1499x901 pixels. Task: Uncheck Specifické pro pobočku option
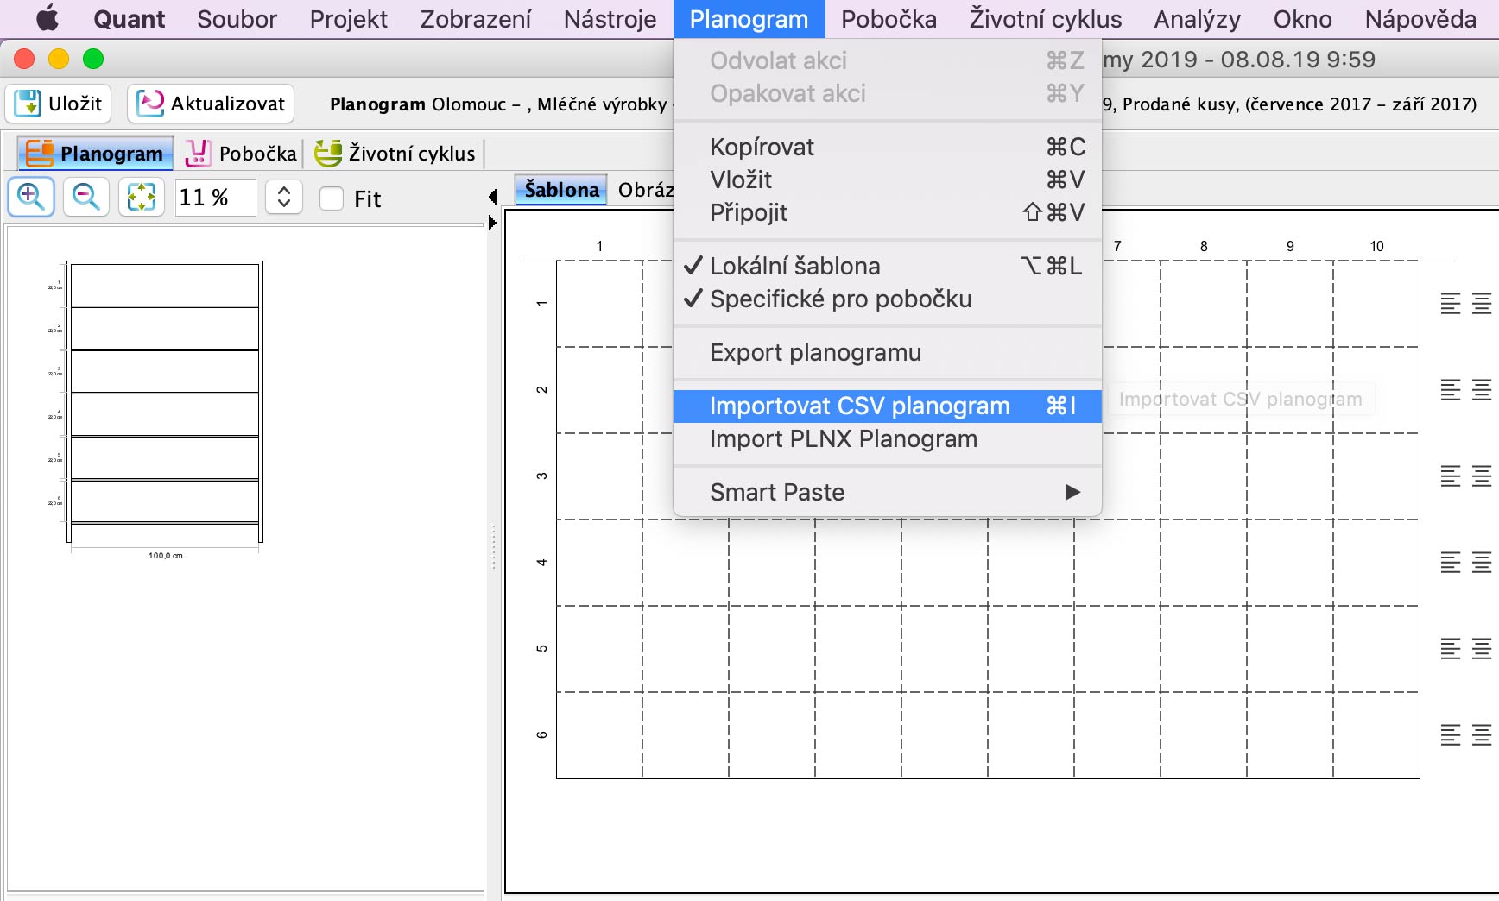coord(840,299)
